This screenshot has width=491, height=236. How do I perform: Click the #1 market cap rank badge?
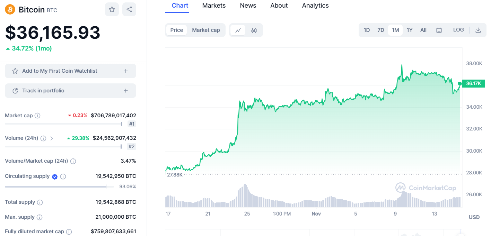[132, 124]
